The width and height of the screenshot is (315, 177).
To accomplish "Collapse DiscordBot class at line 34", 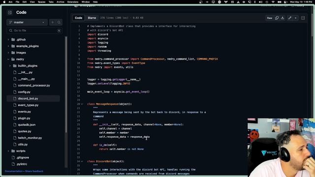I will point(82,161).
